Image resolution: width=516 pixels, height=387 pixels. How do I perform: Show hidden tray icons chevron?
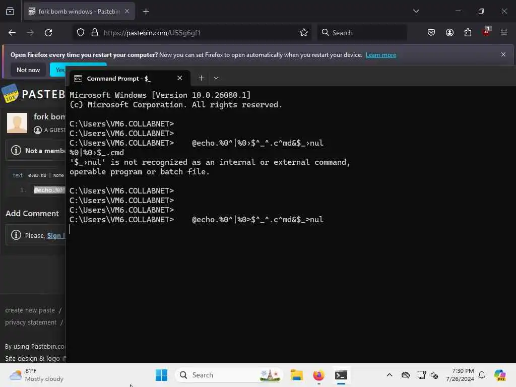(390, 375)
